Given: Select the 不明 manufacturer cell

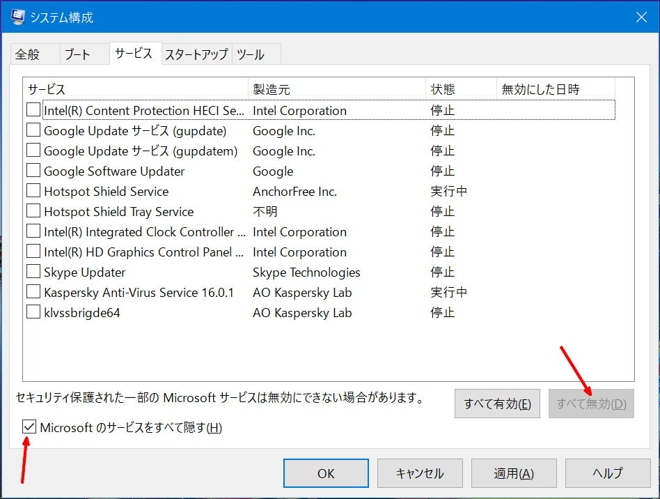Looking at the screenshot, I should pyautogui.click(x=265, y=211).
